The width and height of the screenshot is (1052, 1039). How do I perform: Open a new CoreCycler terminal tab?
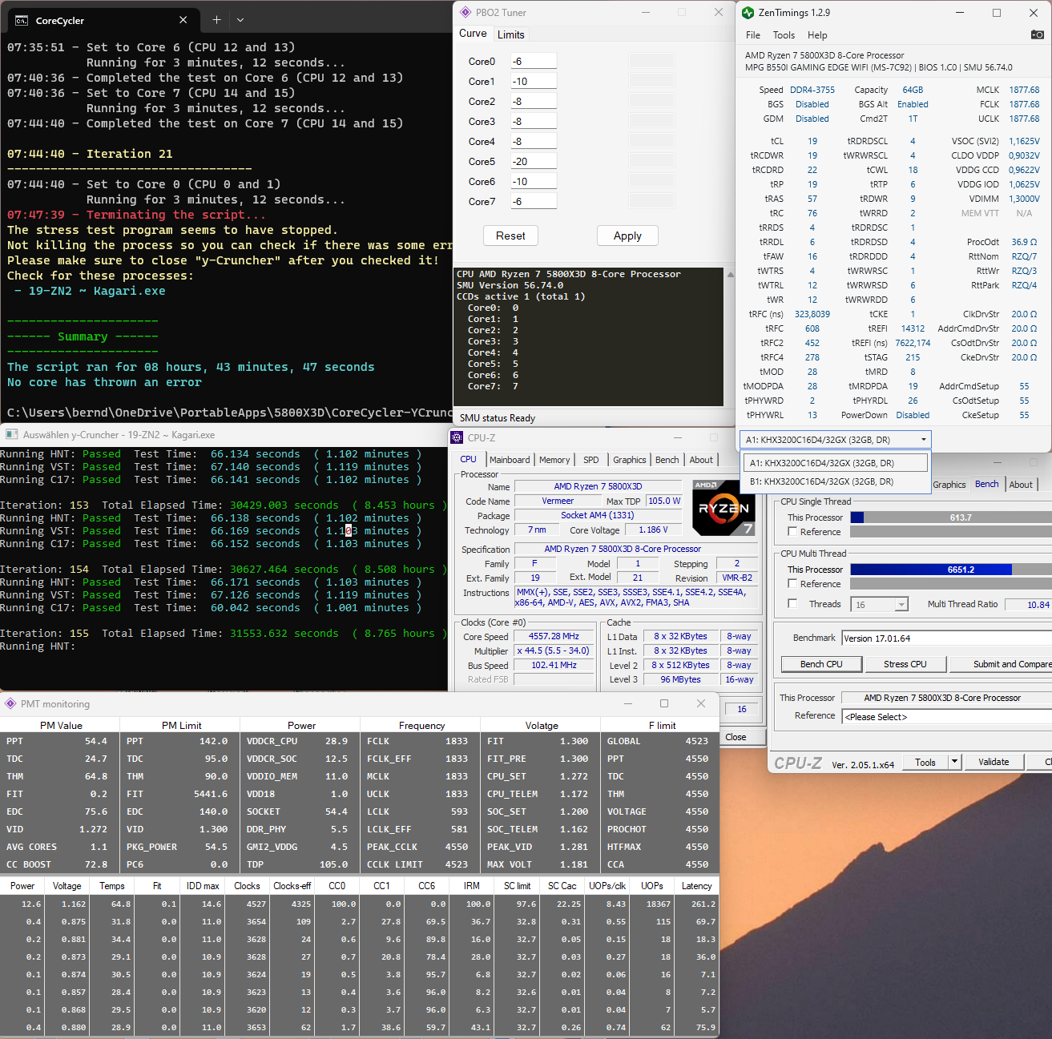click(x=216, y=20)
